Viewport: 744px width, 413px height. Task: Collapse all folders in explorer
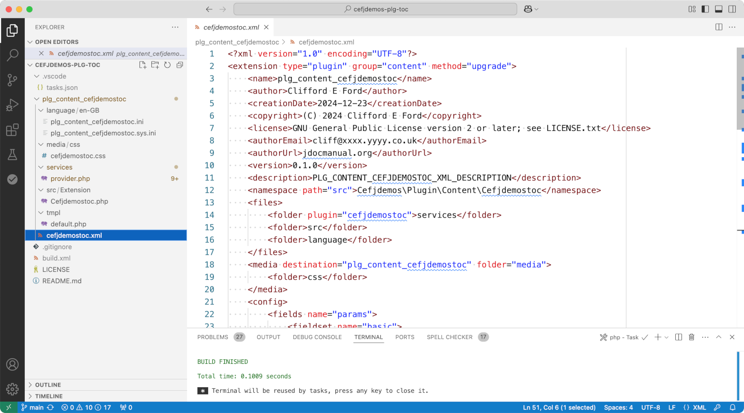coord(180,65)
